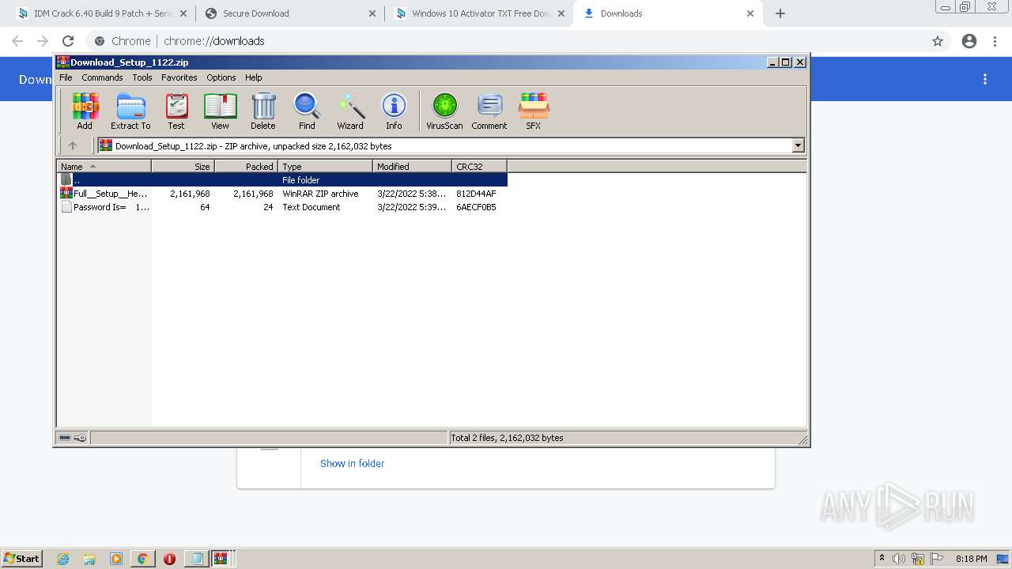Open the File menu
1012x569 pixels.
tap(66, 77)
